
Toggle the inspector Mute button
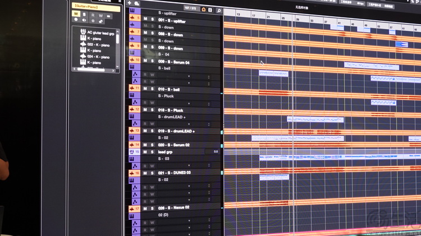pyautogui.click(x=76, y=13)
